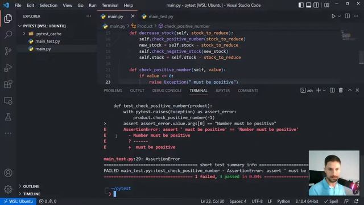Open the Manage gear settings icon
This screenshot has height=205, width=364.
(x=8, y=189)
